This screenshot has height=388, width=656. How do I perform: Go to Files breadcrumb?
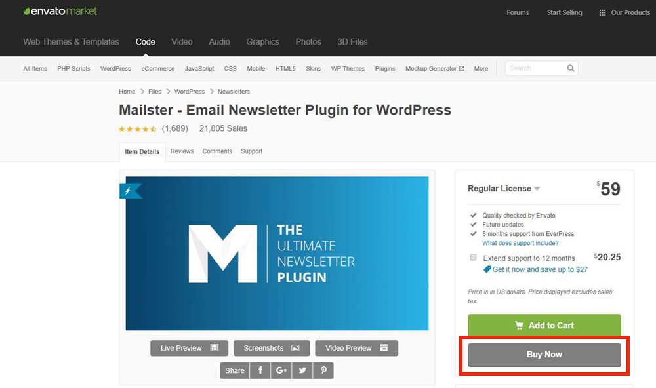tap(154, 92)
